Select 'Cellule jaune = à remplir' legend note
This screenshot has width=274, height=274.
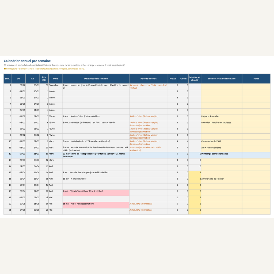pos(44,69)
